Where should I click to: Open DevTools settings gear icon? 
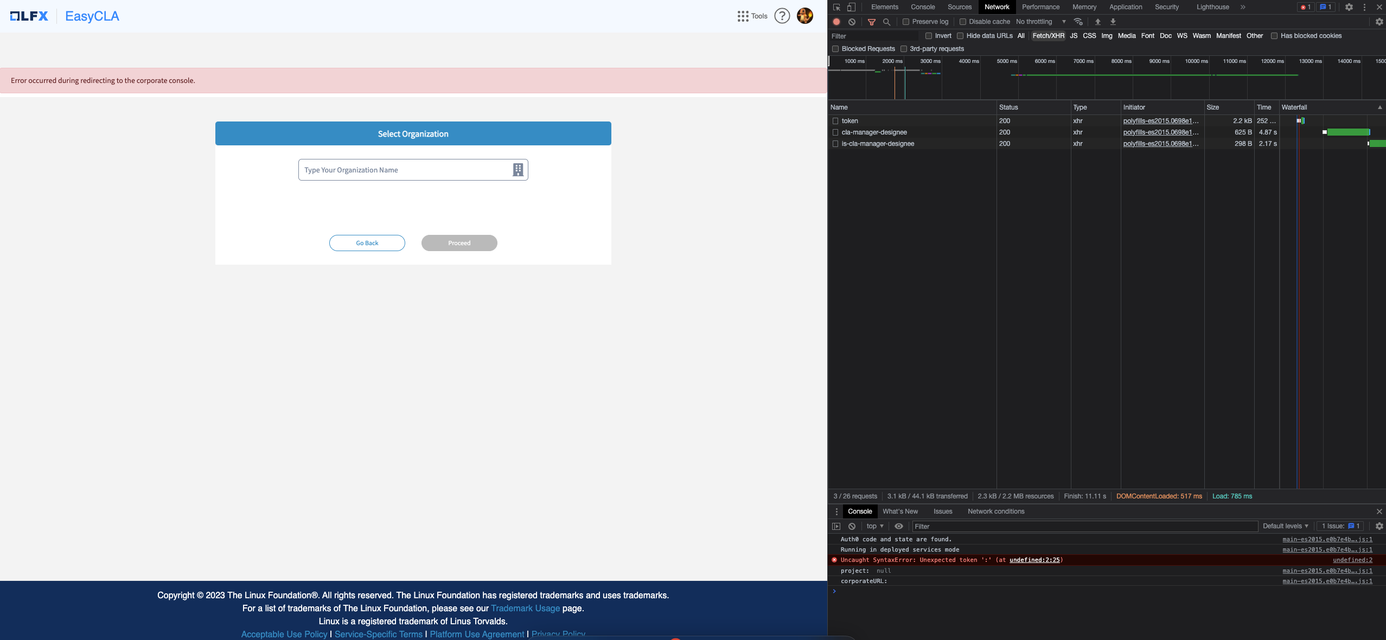click(x=1349, y=7)
